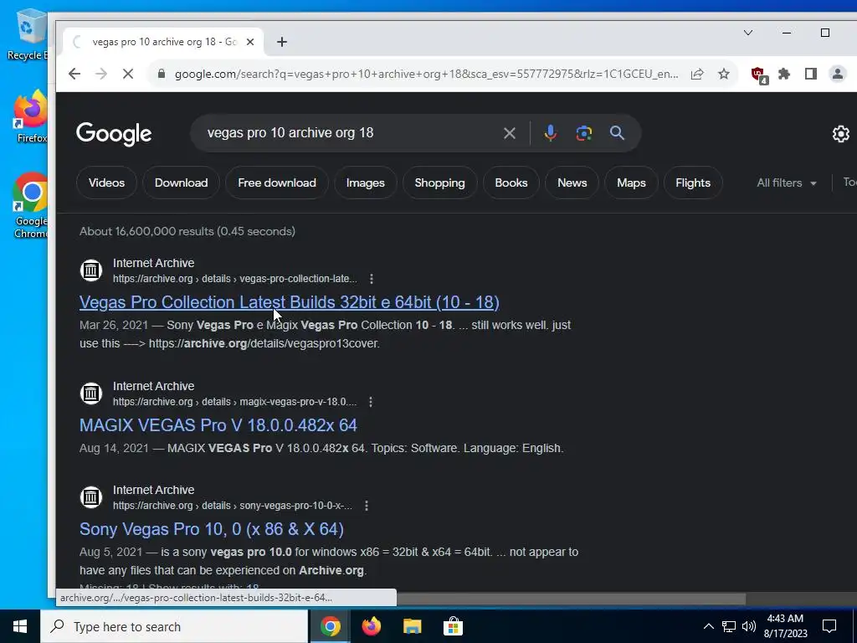
Task: Launch Firefox from the taskbar
Action: [371, 626]
